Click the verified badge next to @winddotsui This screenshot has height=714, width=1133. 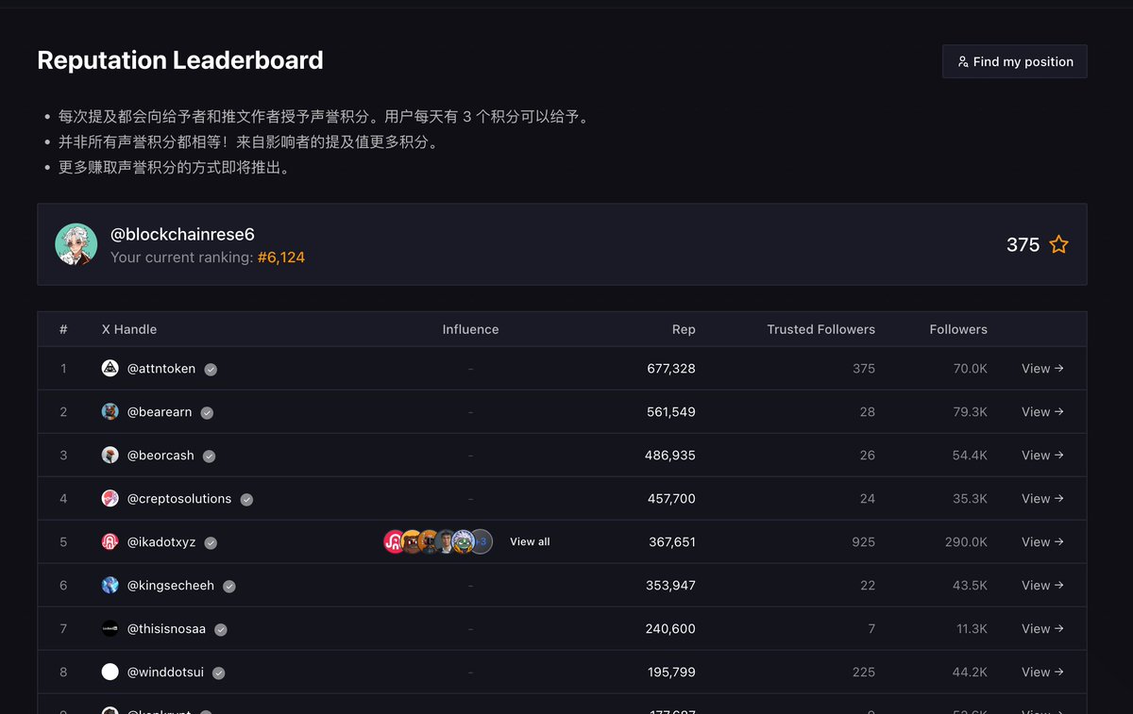point(218,673)
